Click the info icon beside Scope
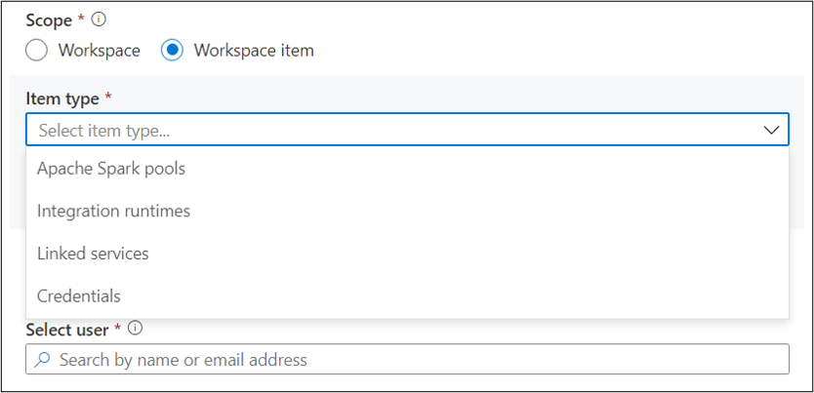This screenshot has width=814, height=393. (98, 20)
